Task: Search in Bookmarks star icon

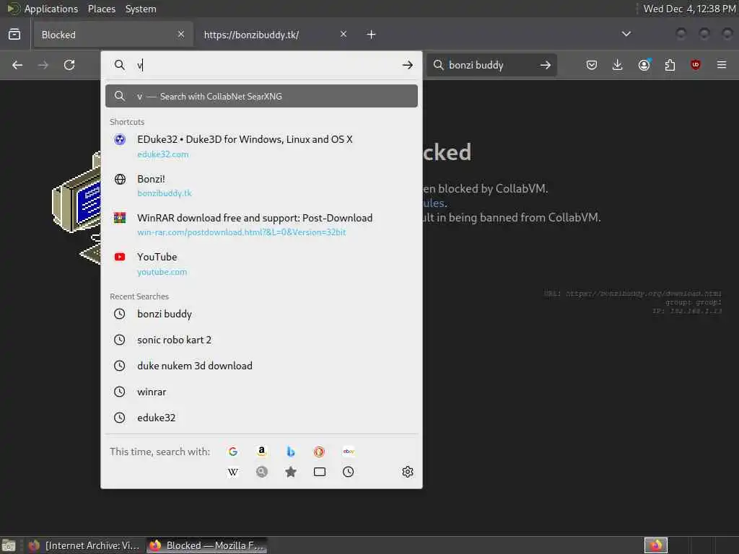Action: (x=291, y=472)
